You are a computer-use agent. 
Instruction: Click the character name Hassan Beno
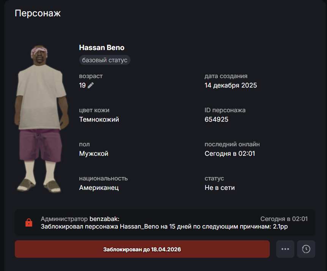click(x=102, y=48)
